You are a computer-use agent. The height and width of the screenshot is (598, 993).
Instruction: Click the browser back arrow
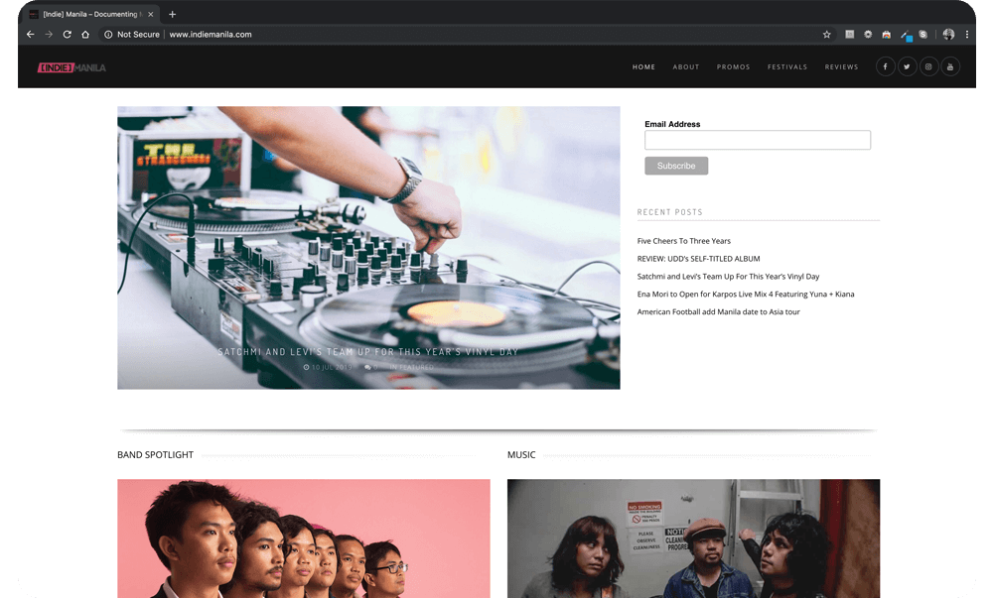[x=30, y=35]
